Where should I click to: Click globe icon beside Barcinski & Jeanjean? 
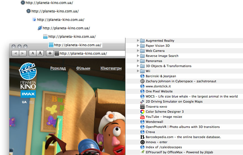142,76
